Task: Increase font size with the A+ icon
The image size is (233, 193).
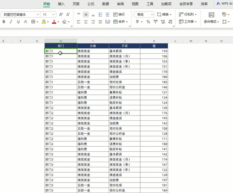Action: (61, 14)
